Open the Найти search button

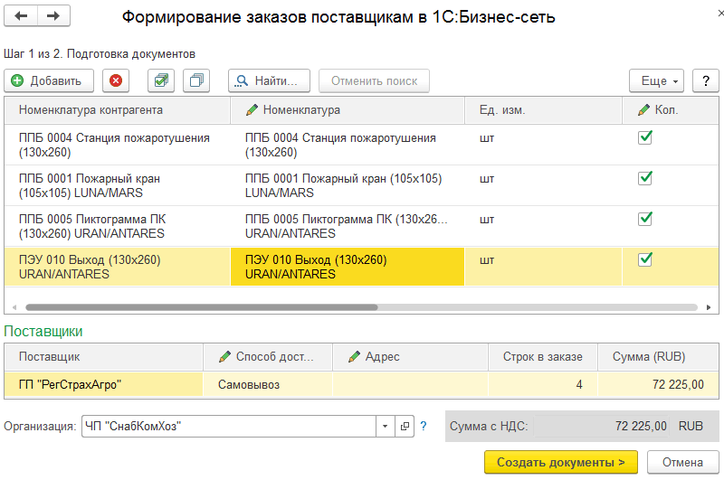tap(269, 80)
